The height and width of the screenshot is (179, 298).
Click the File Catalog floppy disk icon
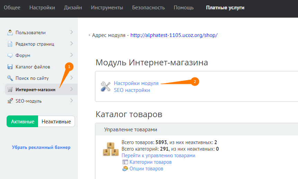10,67
